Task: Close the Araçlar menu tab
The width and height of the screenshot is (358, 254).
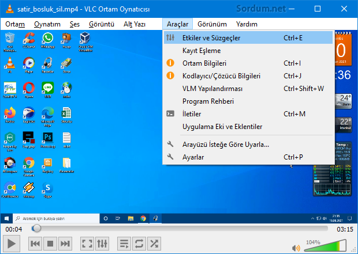Action: pos(177,24)
